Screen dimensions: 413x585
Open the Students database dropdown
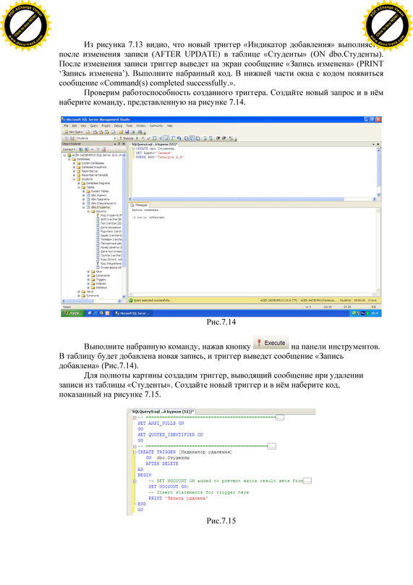point(95,138)
